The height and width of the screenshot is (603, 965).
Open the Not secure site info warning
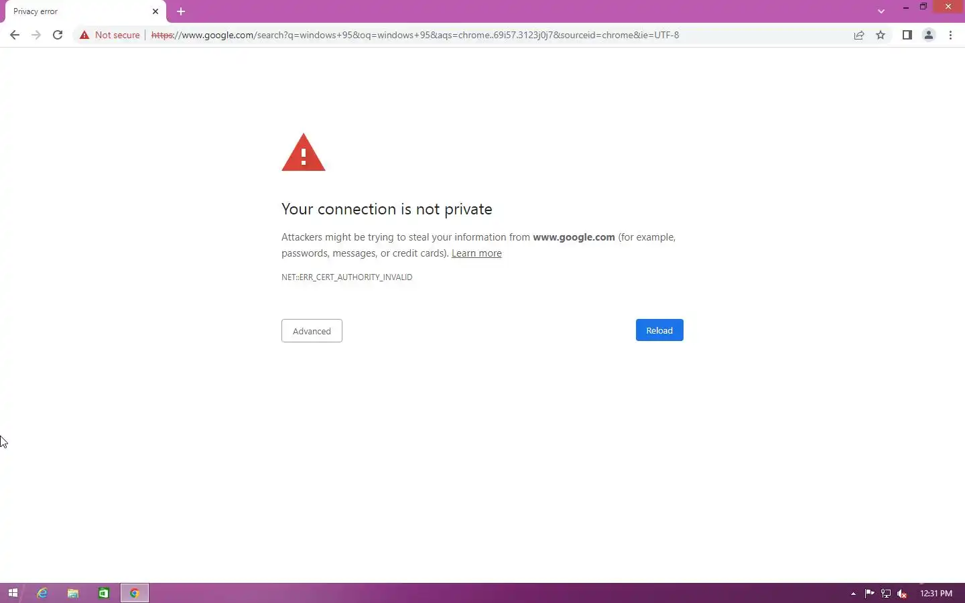[x=110, y=35]
